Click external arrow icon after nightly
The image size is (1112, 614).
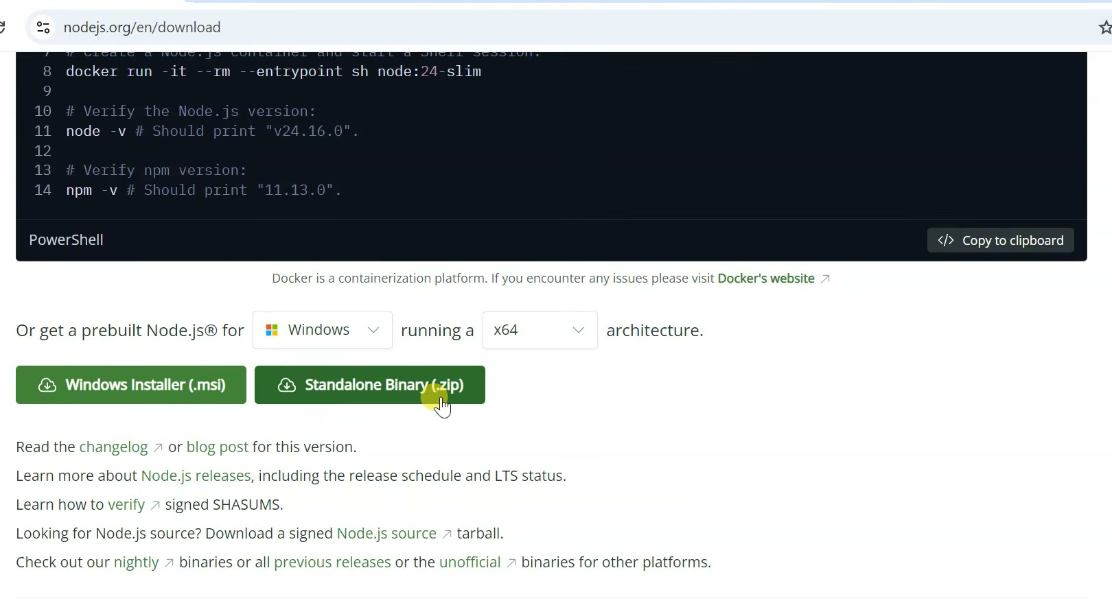coord(169,563)
